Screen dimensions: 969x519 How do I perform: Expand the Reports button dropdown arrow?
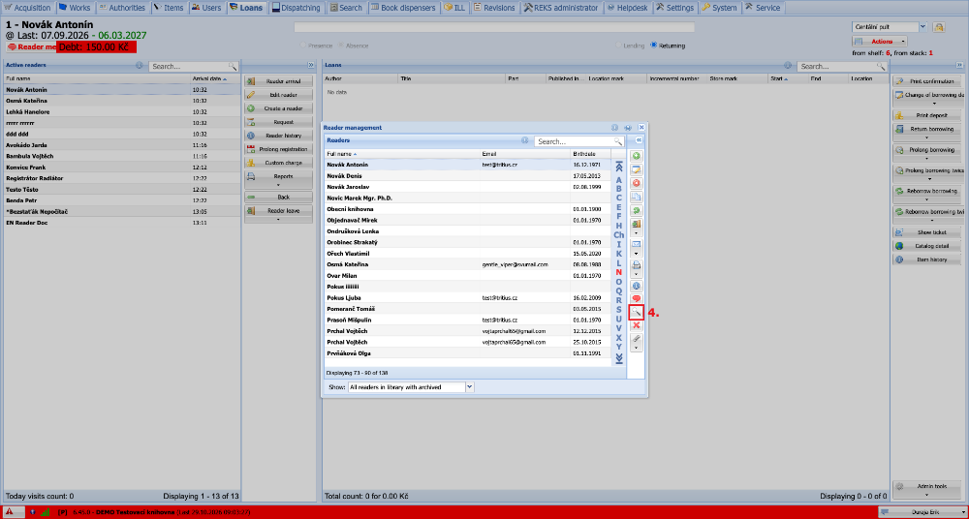tap(278, 185)
